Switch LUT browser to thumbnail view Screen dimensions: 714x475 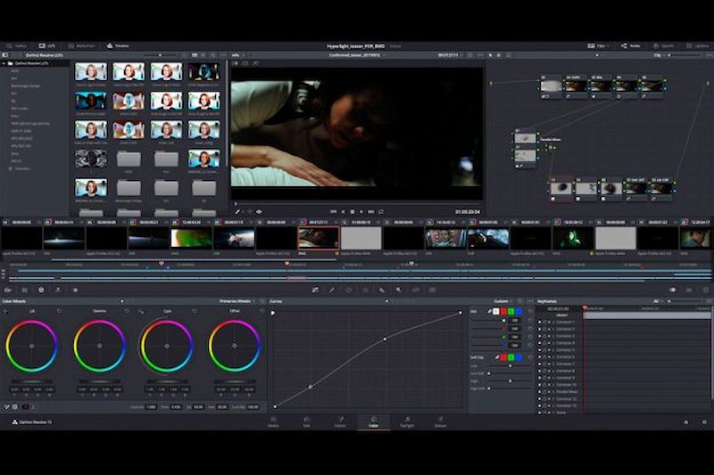point(195,55)
